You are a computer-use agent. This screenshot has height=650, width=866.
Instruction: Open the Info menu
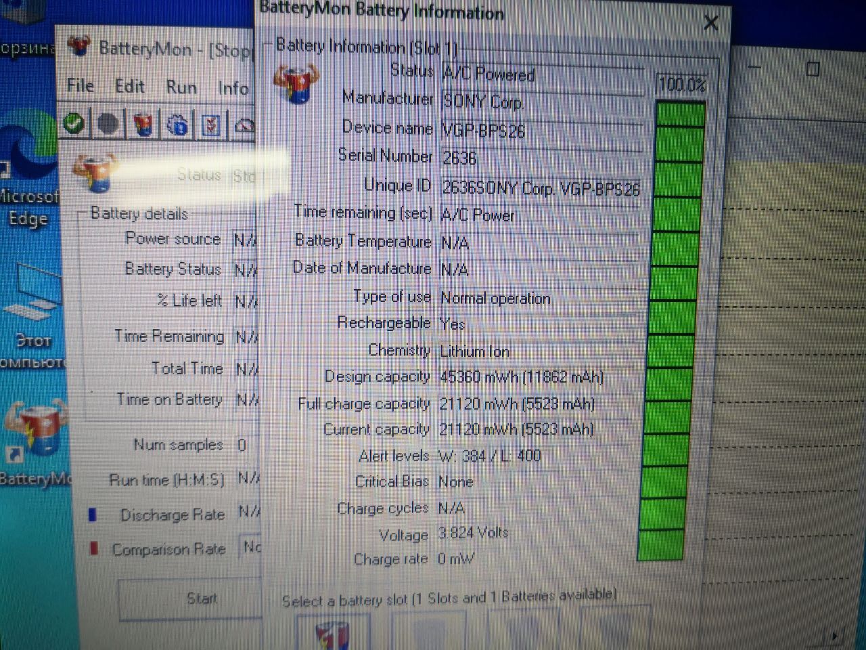coord(233,88)
